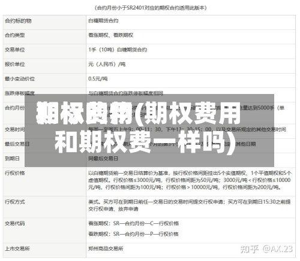The height and width of the screenshot is (261, 300).
Task: Select the 最小变动价位 row label
Action: point(20,79)
